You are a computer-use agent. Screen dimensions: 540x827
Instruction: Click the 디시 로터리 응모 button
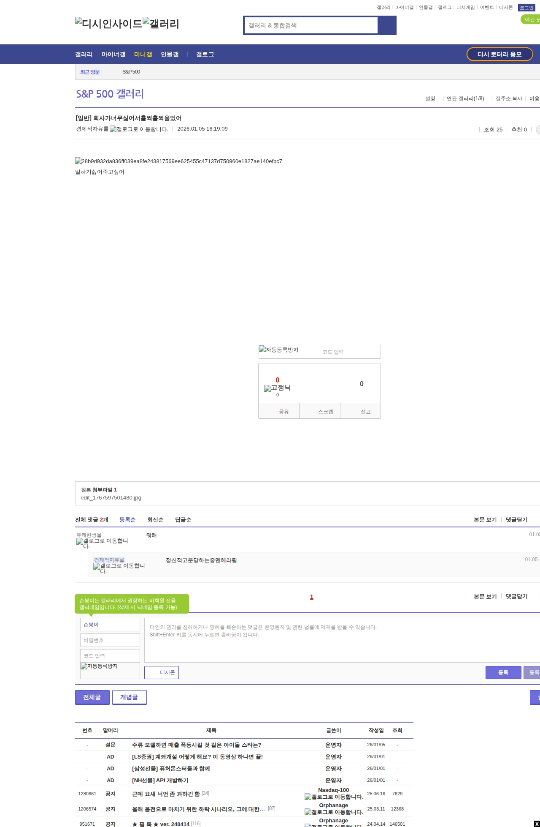499,54
